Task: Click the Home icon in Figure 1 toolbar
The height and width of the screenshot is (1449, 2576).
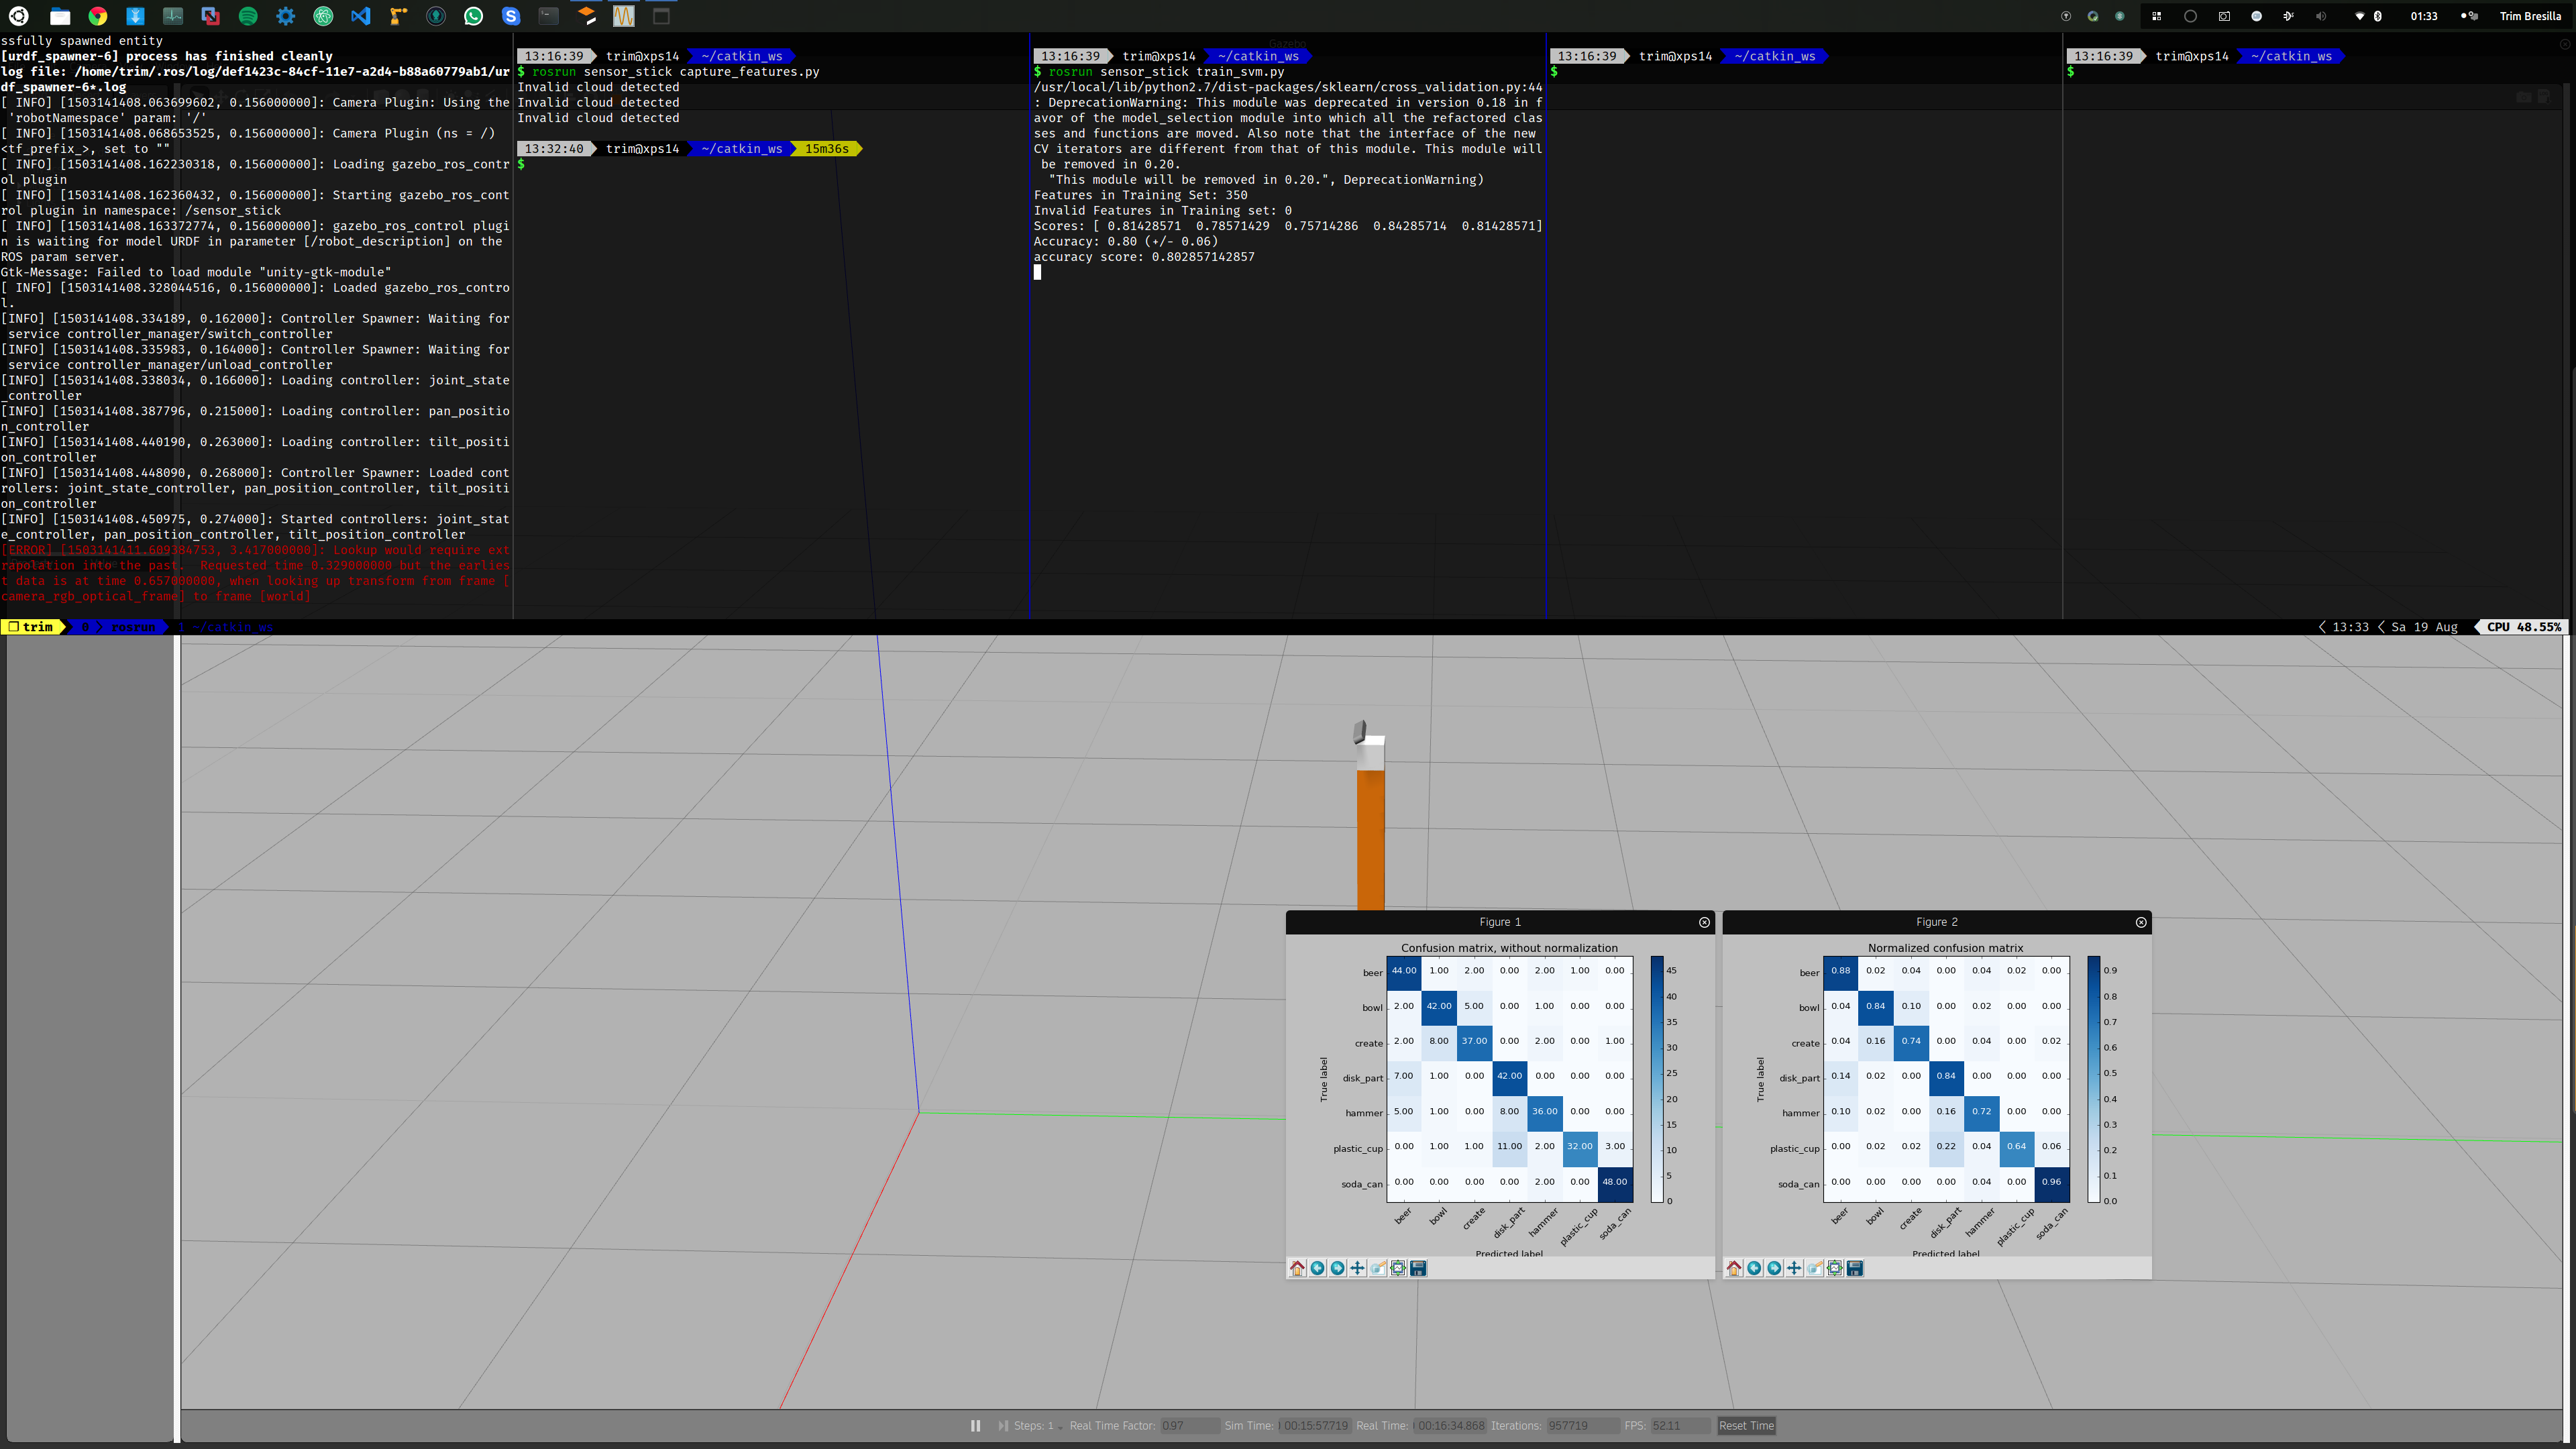Action: pos(1297,1268)
